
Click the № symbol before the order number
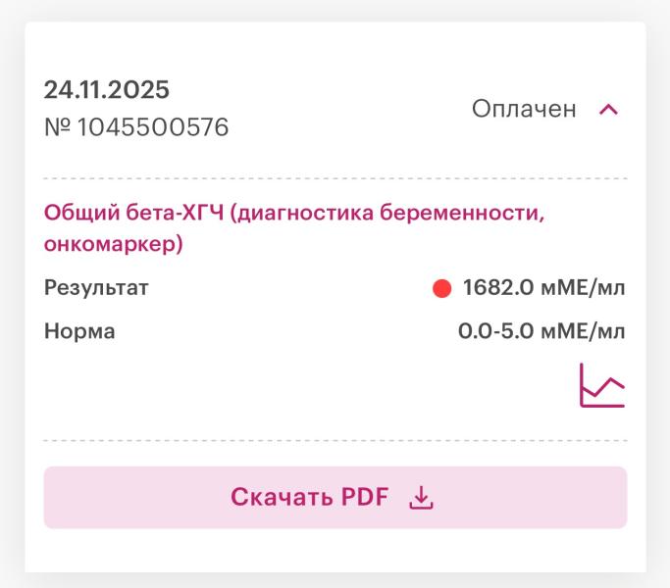tap(58, 126)
